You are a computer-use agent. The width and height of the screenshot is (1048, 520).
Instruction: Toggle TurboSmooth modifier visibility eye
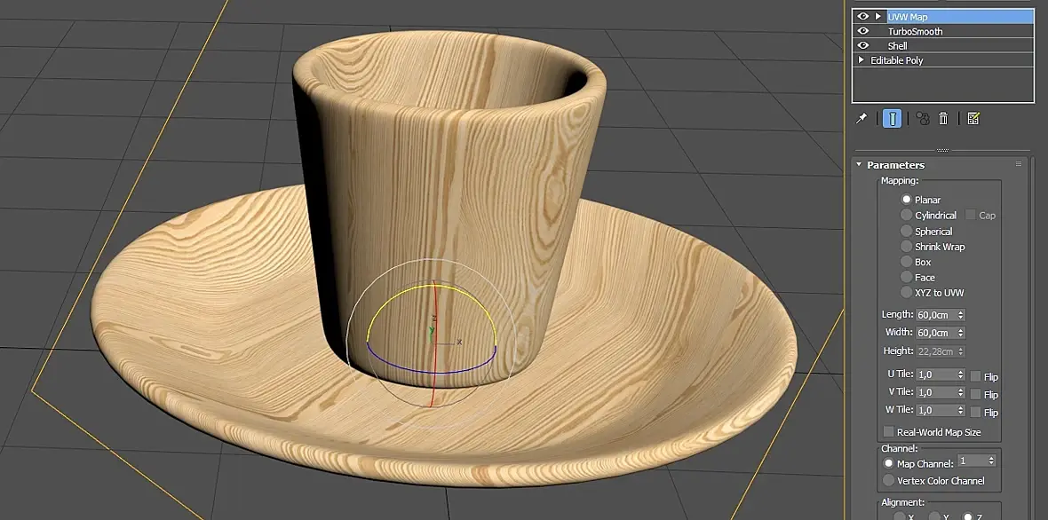863,31
